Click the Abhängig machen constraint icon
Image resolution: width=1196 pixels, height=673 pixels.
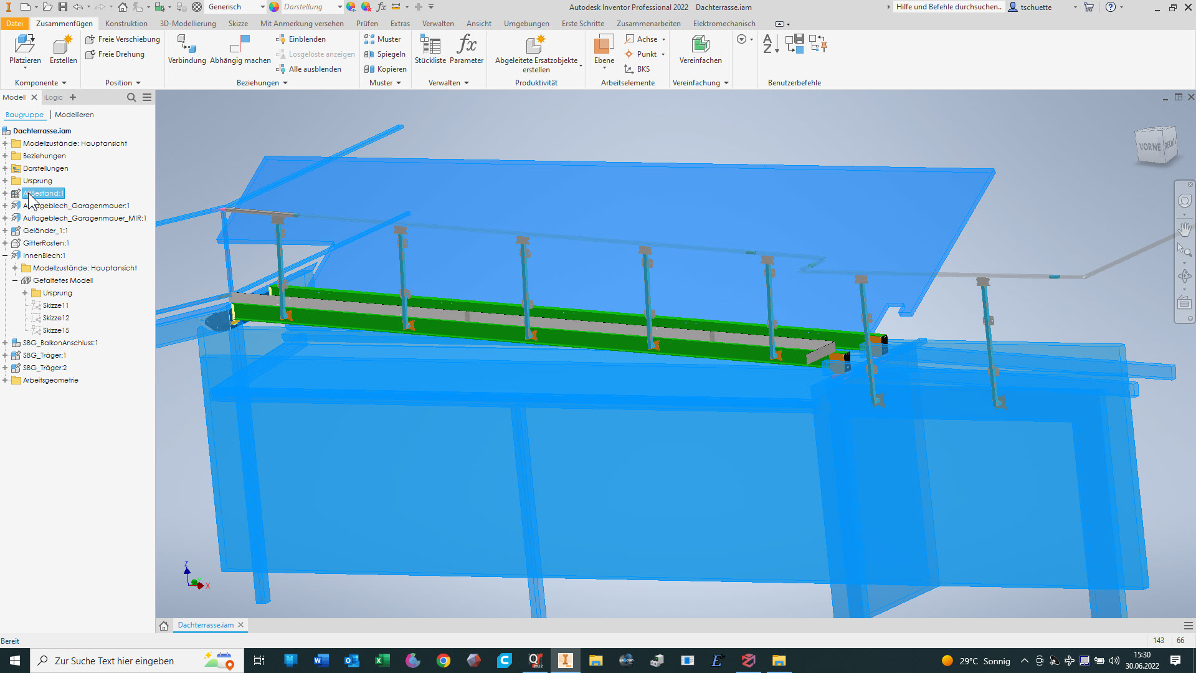click(240, 44)
